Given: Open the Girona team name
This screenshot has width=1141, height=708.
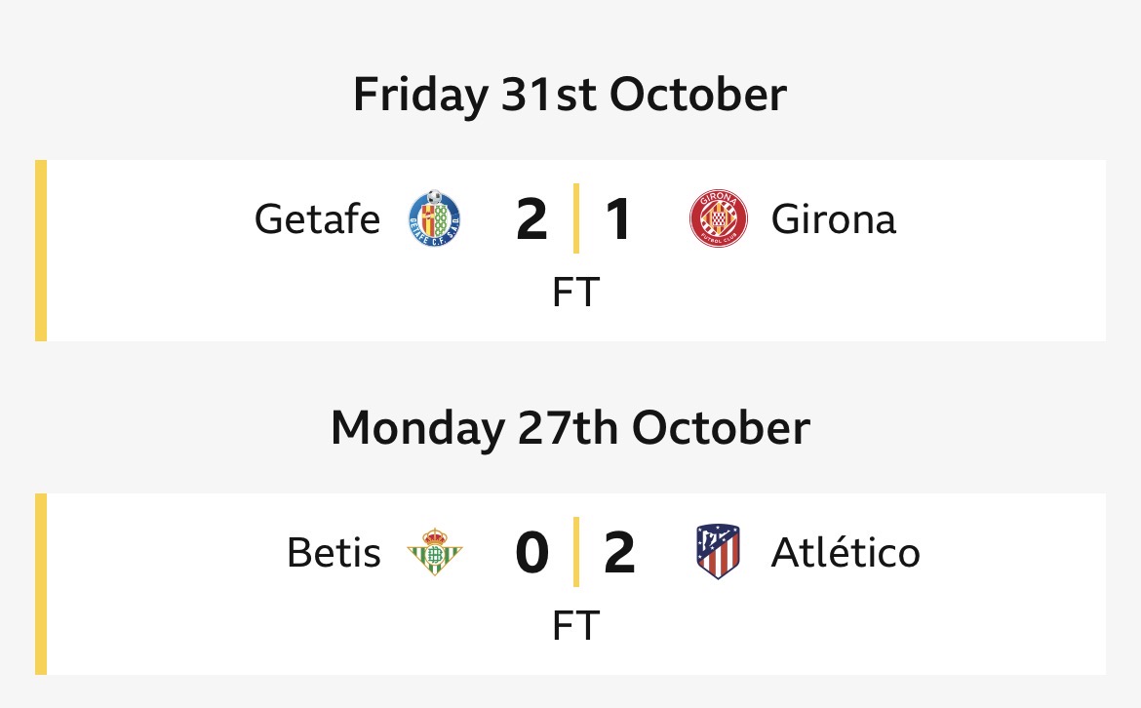Looking at the screenshot, I should click(833, 219).
